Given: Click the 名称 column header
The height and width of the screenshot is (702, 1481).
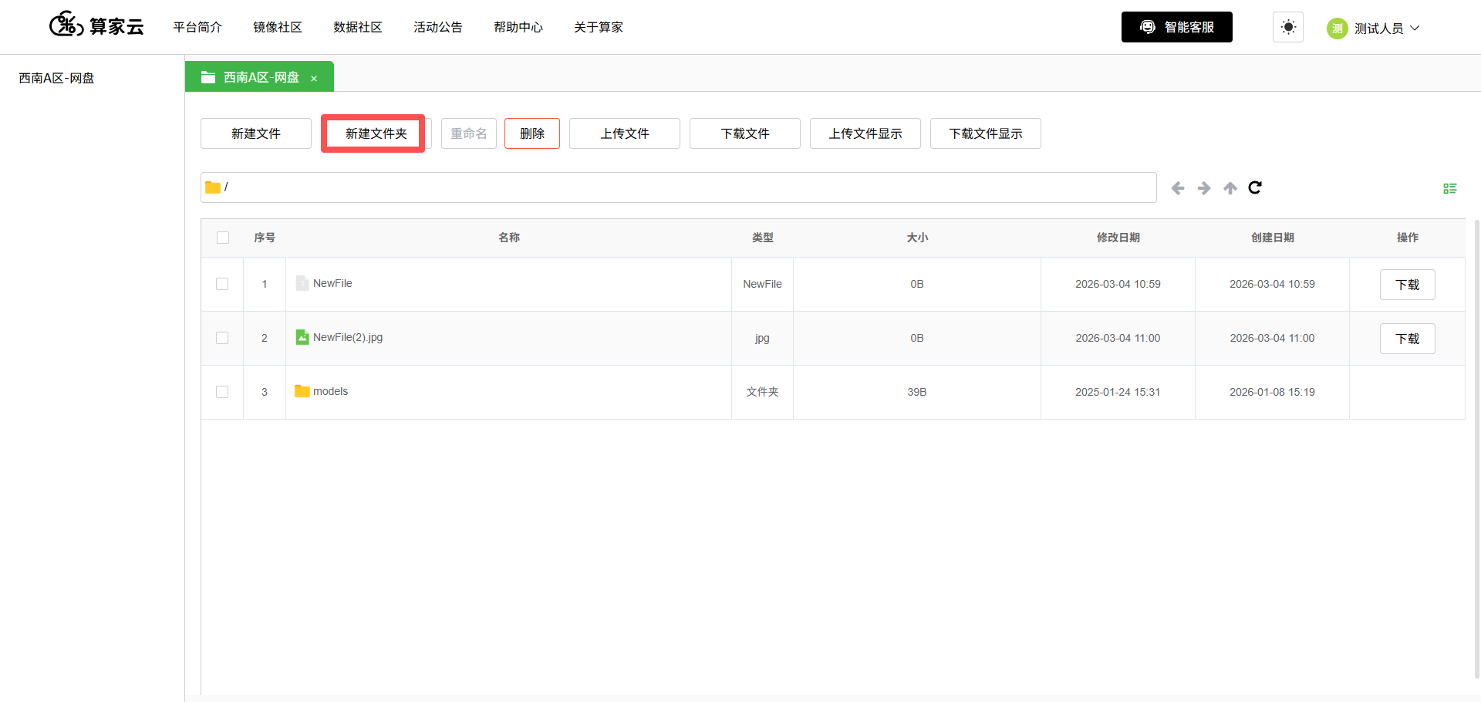Looking at the screenshot, I should [x=509, y=238].
